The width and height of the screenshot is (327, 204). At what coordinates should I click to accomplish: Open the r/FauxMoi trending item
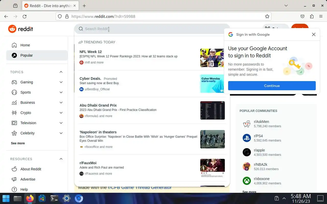pos(152,168)
